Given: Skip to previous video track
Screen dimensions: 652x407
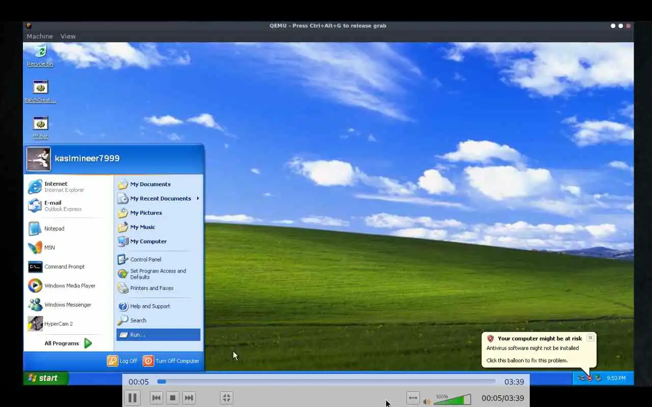Looking at the screenshot, I should tap(156, 398).
